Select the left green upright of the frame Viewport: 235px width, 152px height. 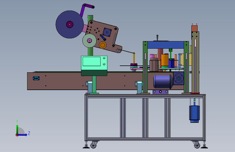(x=145, y=67)
